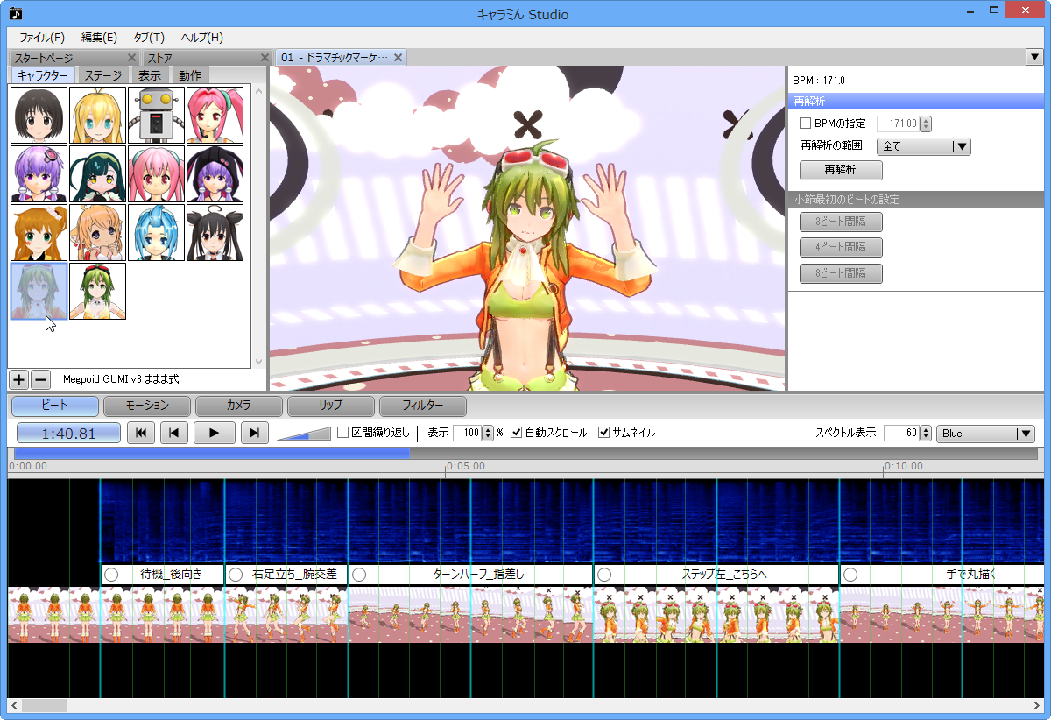Switch to the モーション editing mode
Image resolution: width=1051 pixels, height=720 pixels.
click(147, 406)
